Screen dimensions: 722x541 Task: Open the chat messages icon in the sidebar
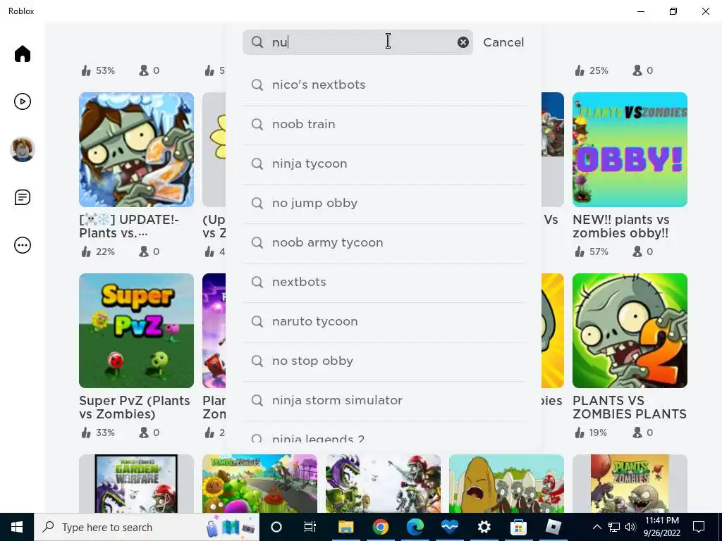[x=22, y=197]
